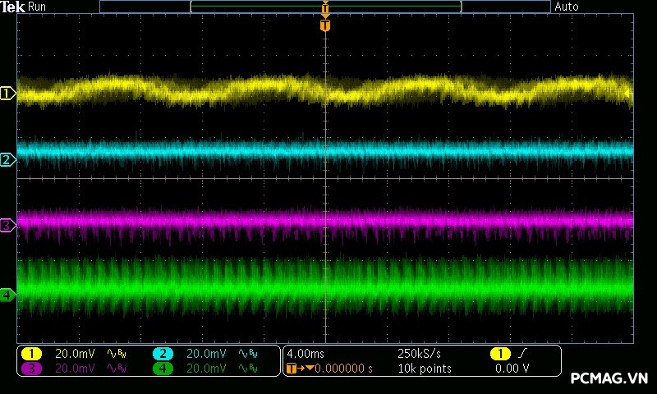Click the channel 2 cyan ground marker
The height and width of the screenshot is (394, 657).
pos(7,159)
